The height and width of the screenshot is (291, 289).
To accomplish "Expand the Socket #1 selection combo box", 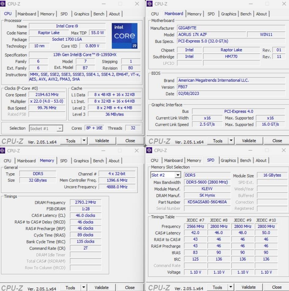I will point(59,129).
